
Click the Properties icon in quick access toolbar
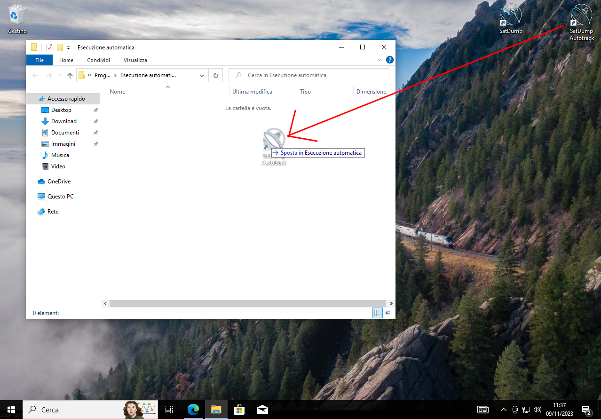[49, 47]
